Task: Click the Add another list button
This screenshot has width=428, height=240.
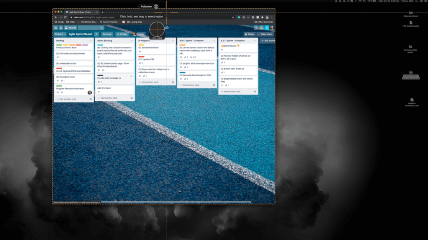Action: (x=268, y=40)
